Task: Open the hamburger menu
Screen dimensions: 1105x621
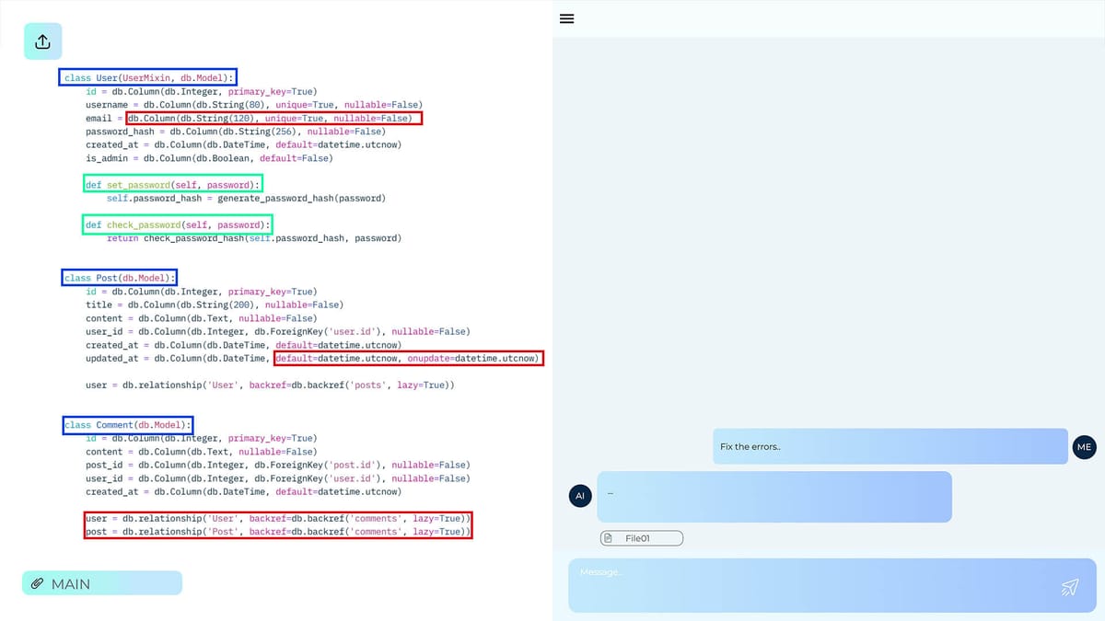Action: pyautogui.click(x=567, y=18)
